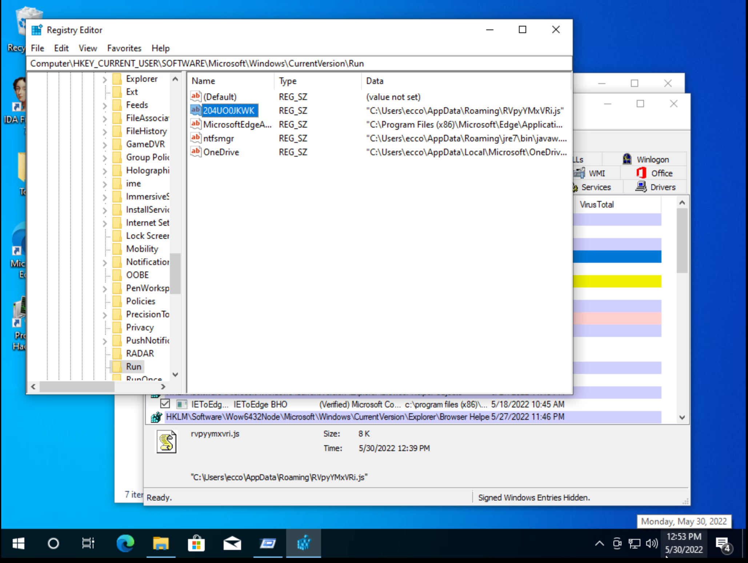Click the yellow highlighted Autoruns row
The width and height of the screenshot is (748, 563).
click(x=617, y=281)
